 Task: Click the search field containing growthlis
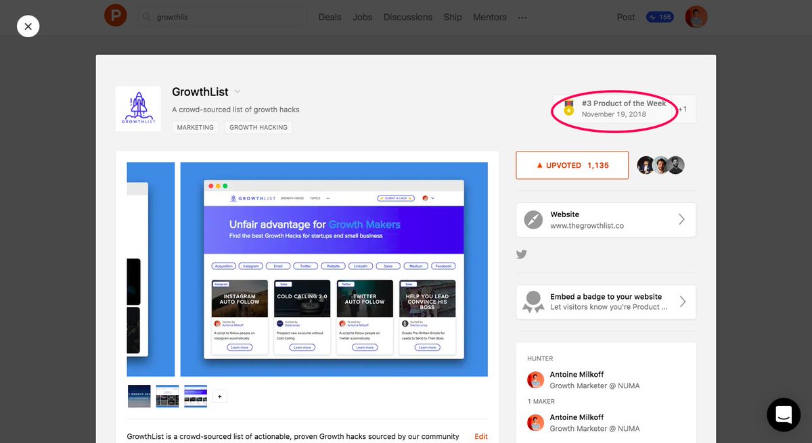click(x=223, y=17)
